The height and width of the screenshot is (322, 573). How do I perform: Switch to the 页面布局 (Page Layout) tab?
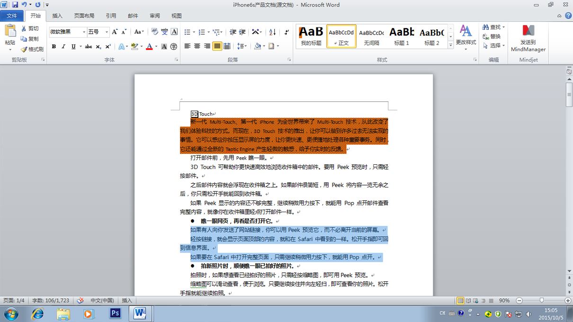[x=84, y=16]
